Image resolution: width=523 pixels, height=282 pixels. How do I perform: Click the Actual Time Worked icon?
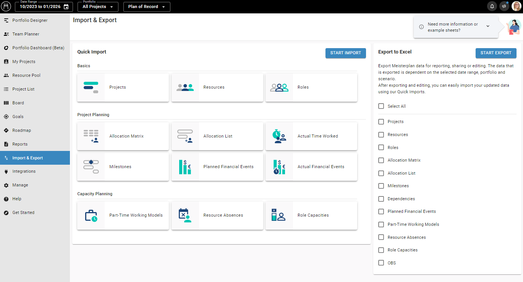click(279, 136)
